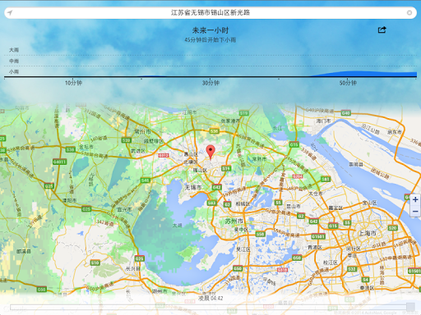Select the 50分钟 marker on rain chart
Viewport: 421px width, 315px height.
coord(348,83)
